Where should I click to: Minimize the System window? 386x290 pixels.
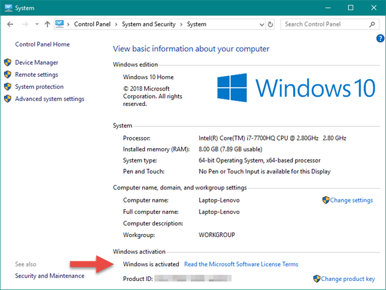[x=328, y=8]
